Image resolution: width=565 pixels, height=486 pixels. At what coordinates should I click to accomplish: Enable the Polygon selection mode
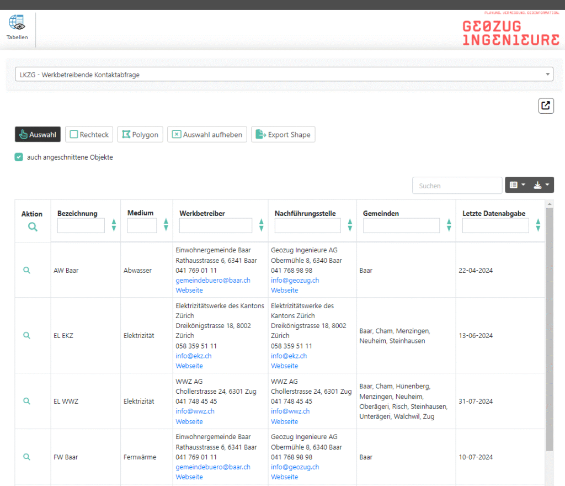pos(140,134)
